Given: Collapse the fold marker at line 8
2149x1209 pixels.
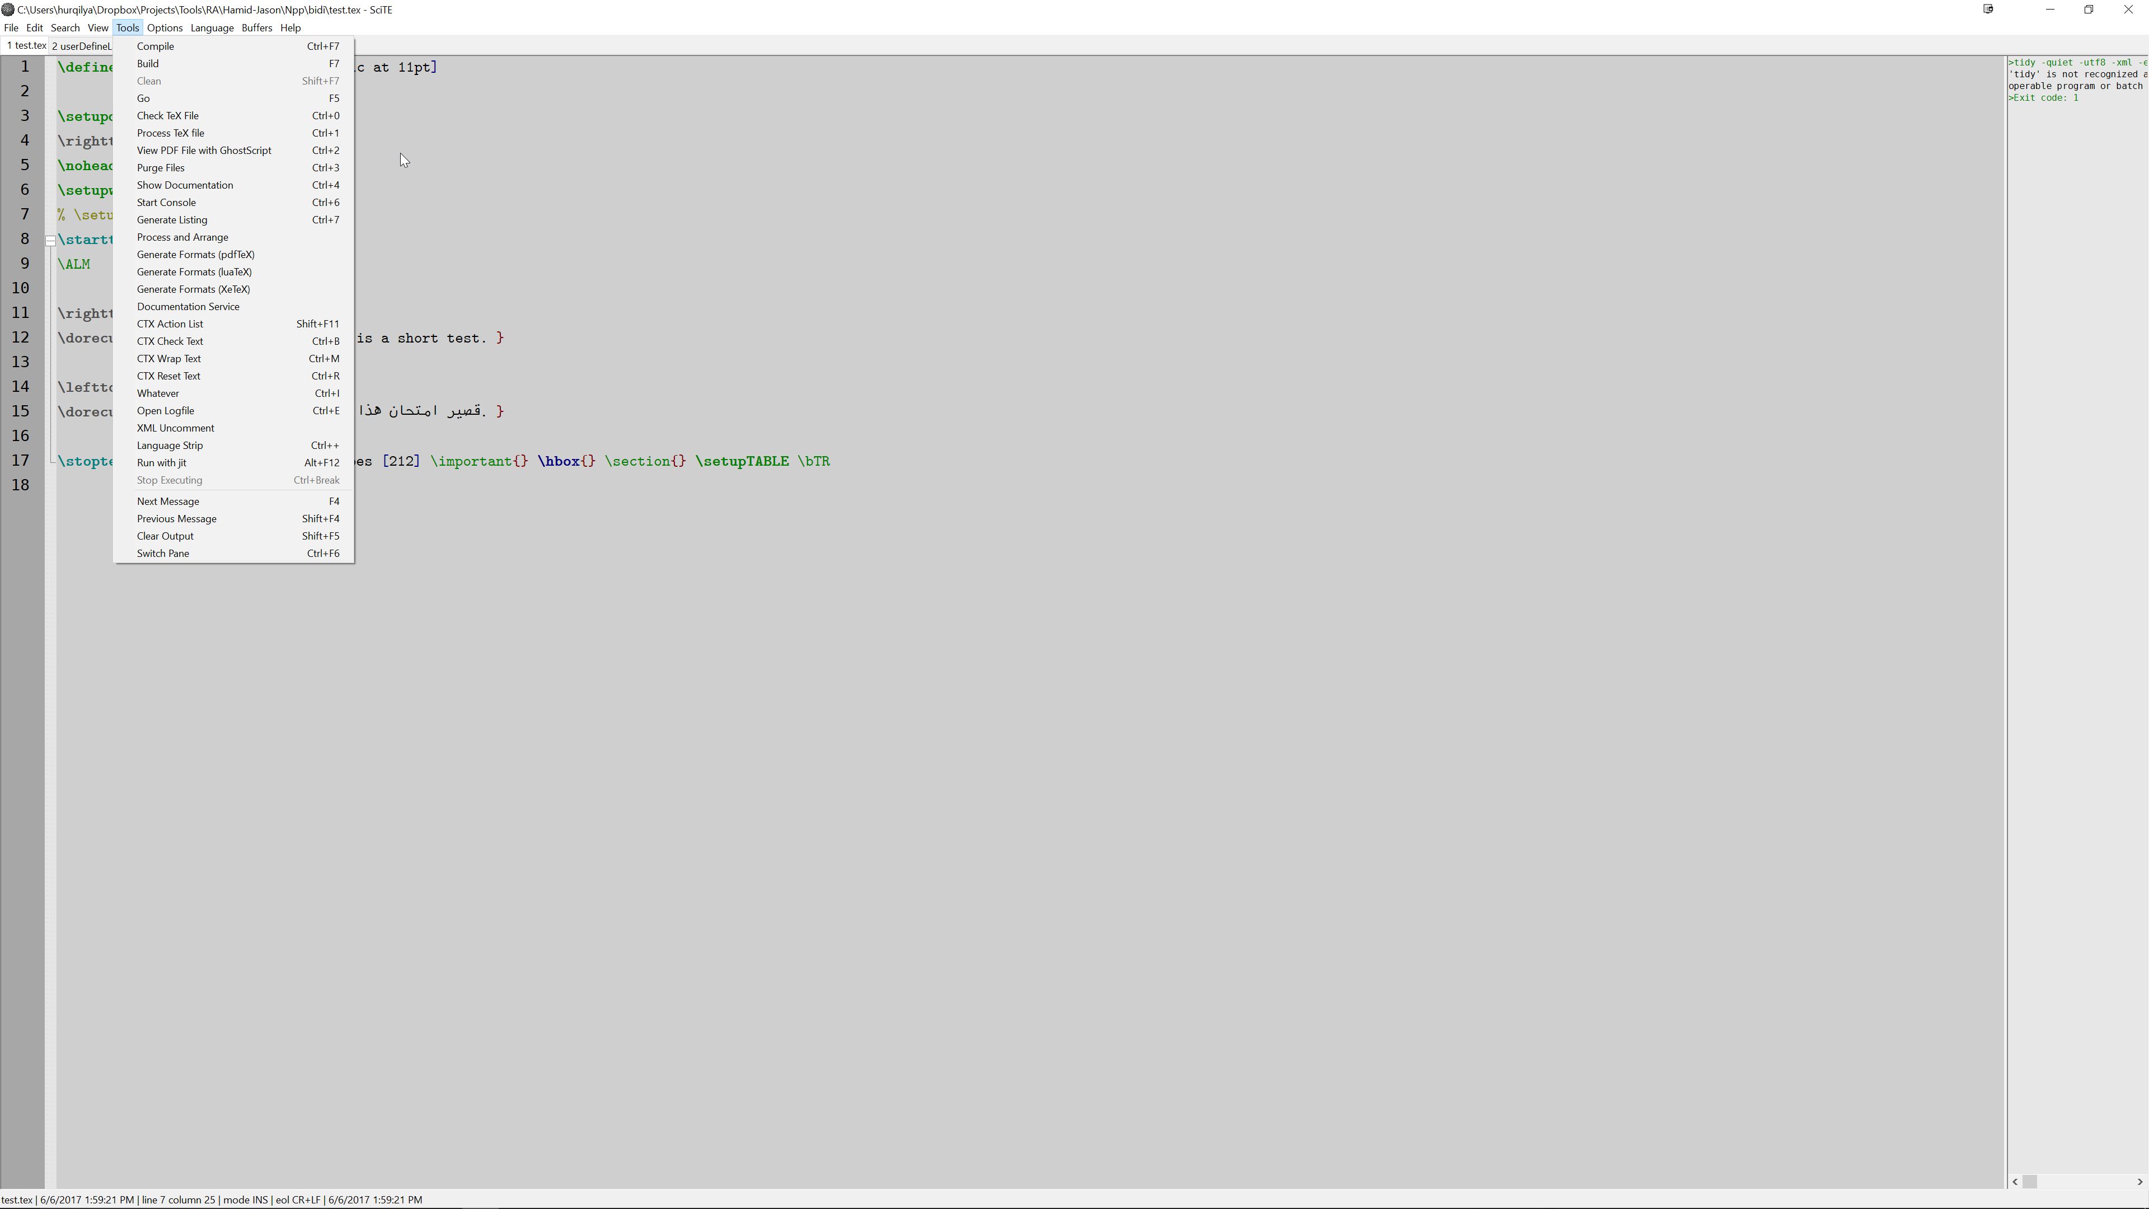Looking at the screenshot, I should 50,240.
